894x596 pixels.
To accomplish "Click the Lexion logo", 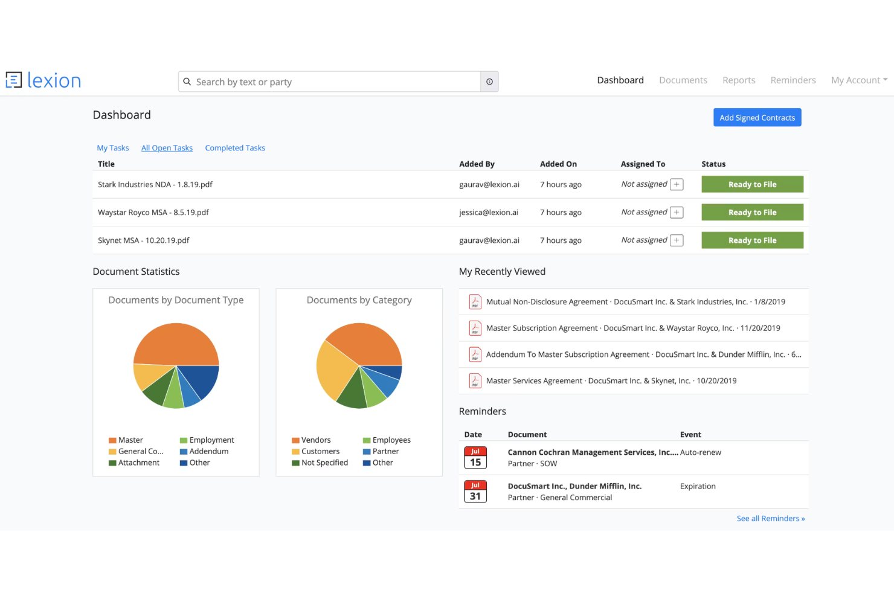I will [43, 80].
